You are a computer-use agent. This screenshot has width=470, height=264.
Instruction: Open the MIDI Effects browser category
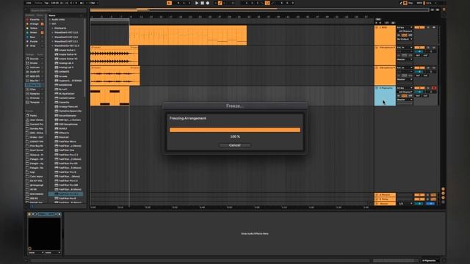coord(34,76)
